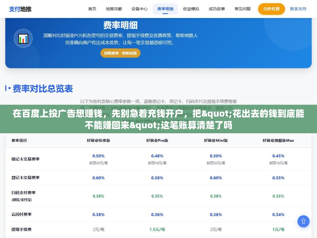Click the 0.55% credit card rate
317x238 pixels.
[x=278, y=178]
